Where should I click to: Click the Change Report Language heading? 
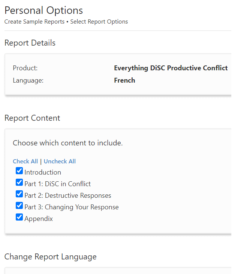pos(51,257)
